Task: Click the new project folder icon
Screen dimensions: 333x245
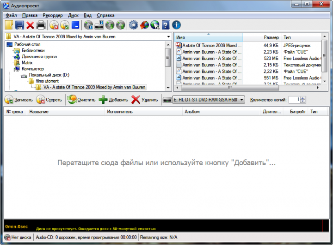Action: (x=9, y=25)
